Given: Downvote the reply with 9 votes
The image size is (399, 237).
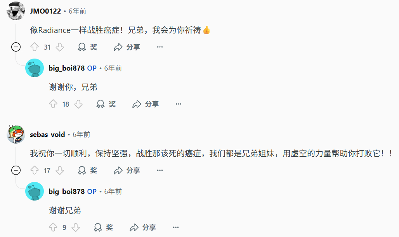Looking at the screenshot, I should click(76, 227).
